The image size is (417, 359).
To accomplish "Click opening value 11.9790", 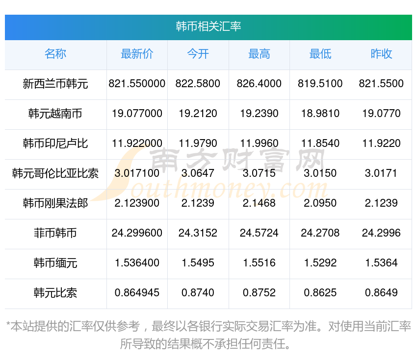I will coord(198,144).
